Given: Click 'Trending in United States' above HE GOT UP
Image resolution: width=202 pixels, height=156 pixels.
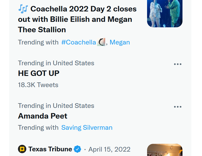Looking at the screenshot, I should pyautogui.click(x=56, y=63).
